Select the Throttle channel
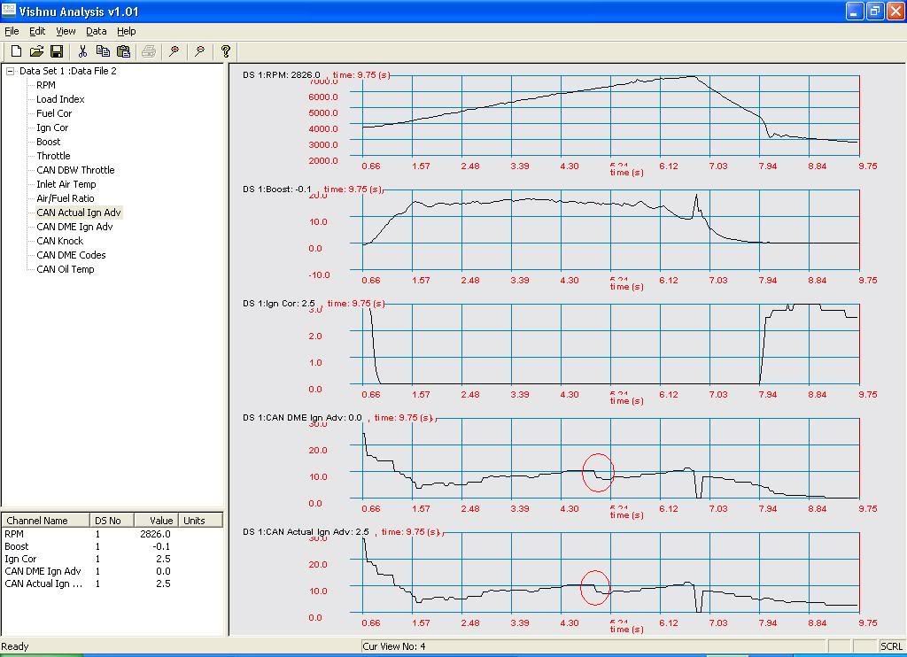 pyautogui.click(x=53, y=156)
